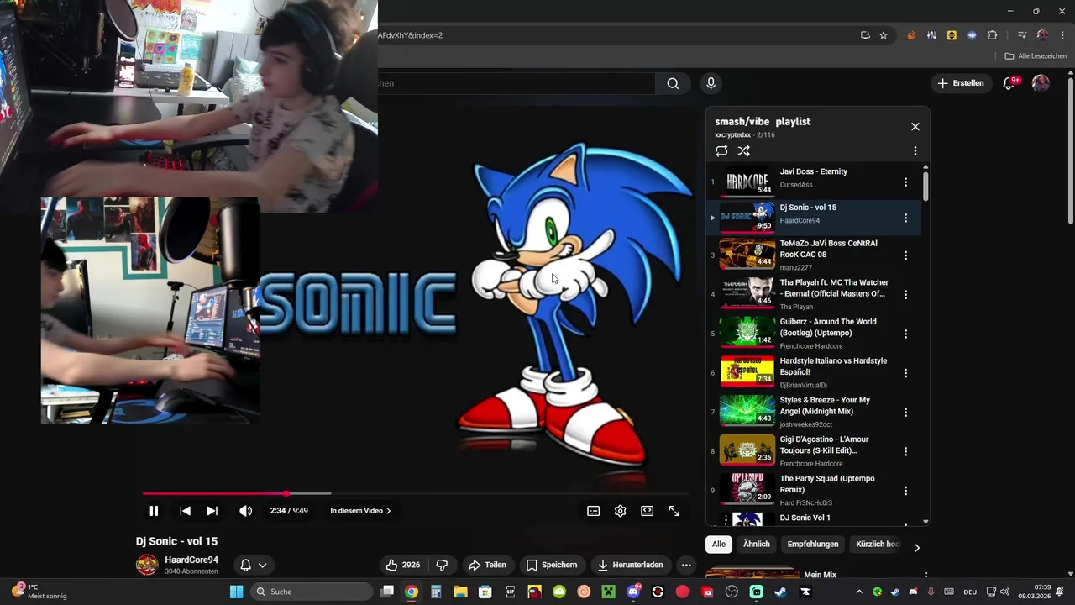Open options for Dj Sonic - vol 15 row
The height and width of the screenshot is (605, 1075).
tap(905, 218)
